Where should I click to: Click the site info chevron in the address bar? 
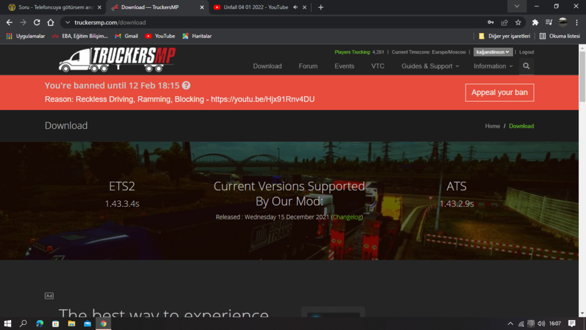[x=68, y=22]
